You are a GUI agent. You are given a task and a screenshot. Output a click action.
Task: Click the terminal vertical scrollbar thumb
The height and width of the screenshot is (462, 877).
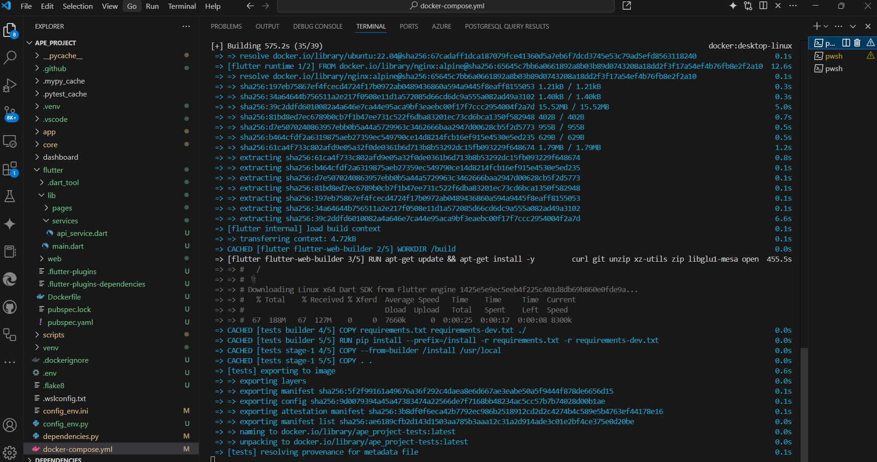click(804, 404)
